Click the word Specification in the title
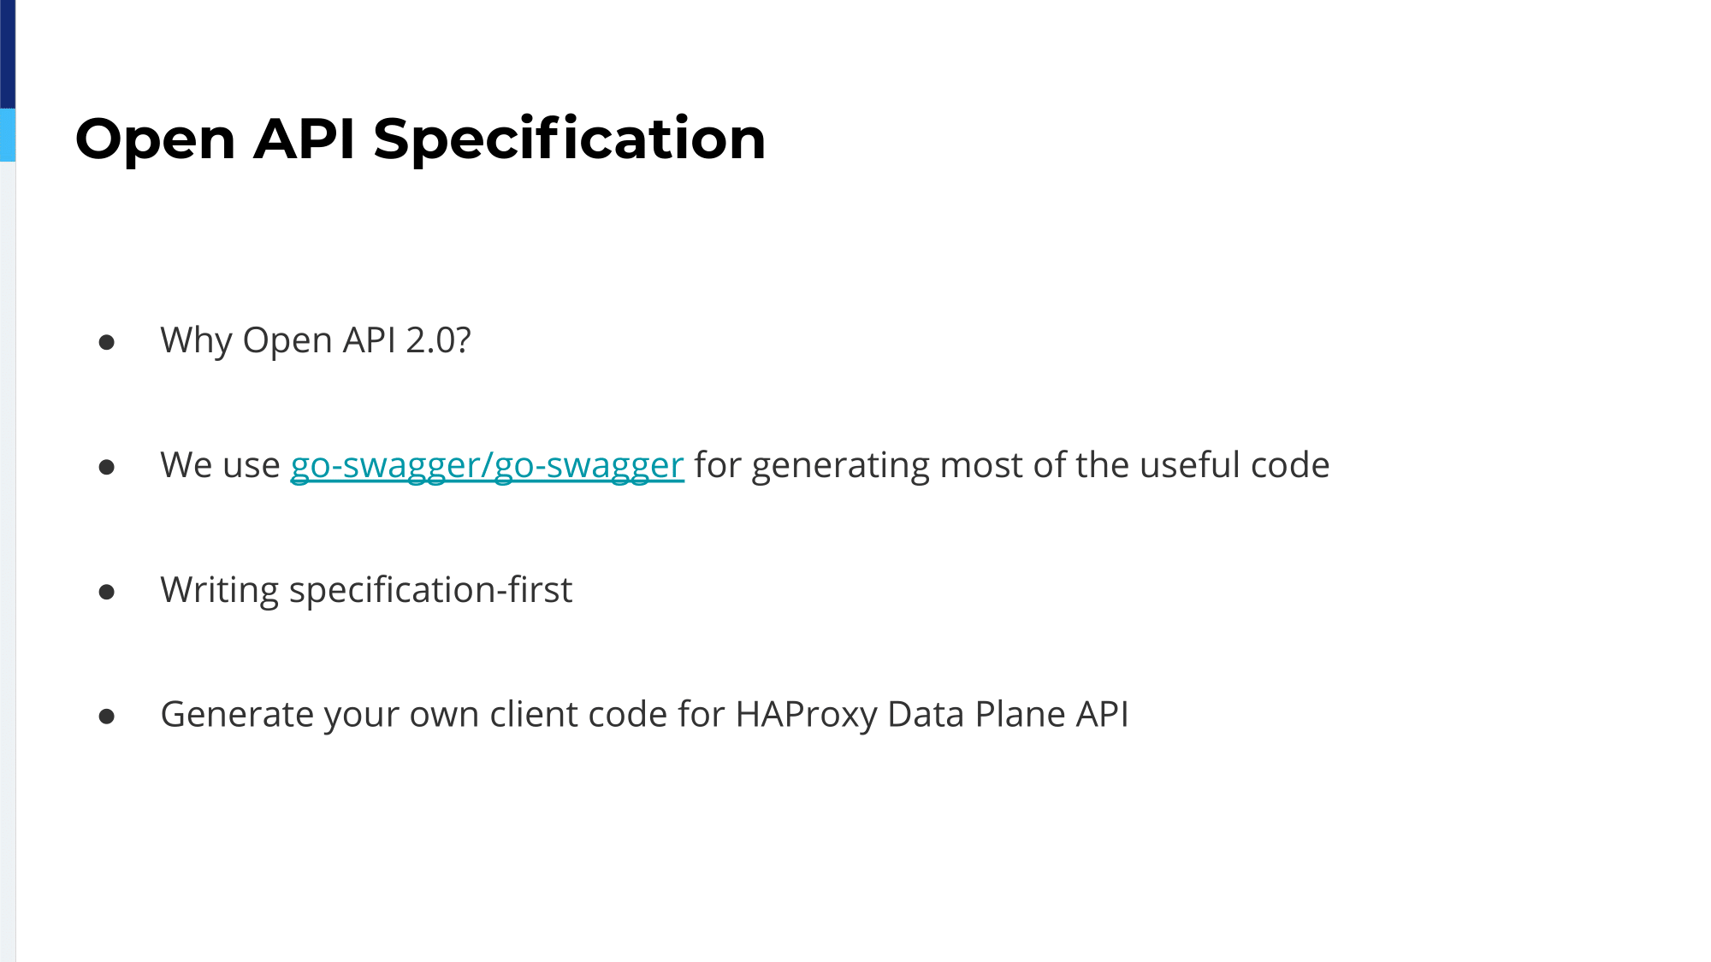This screenshot has width=1711, height=962. 569,139
